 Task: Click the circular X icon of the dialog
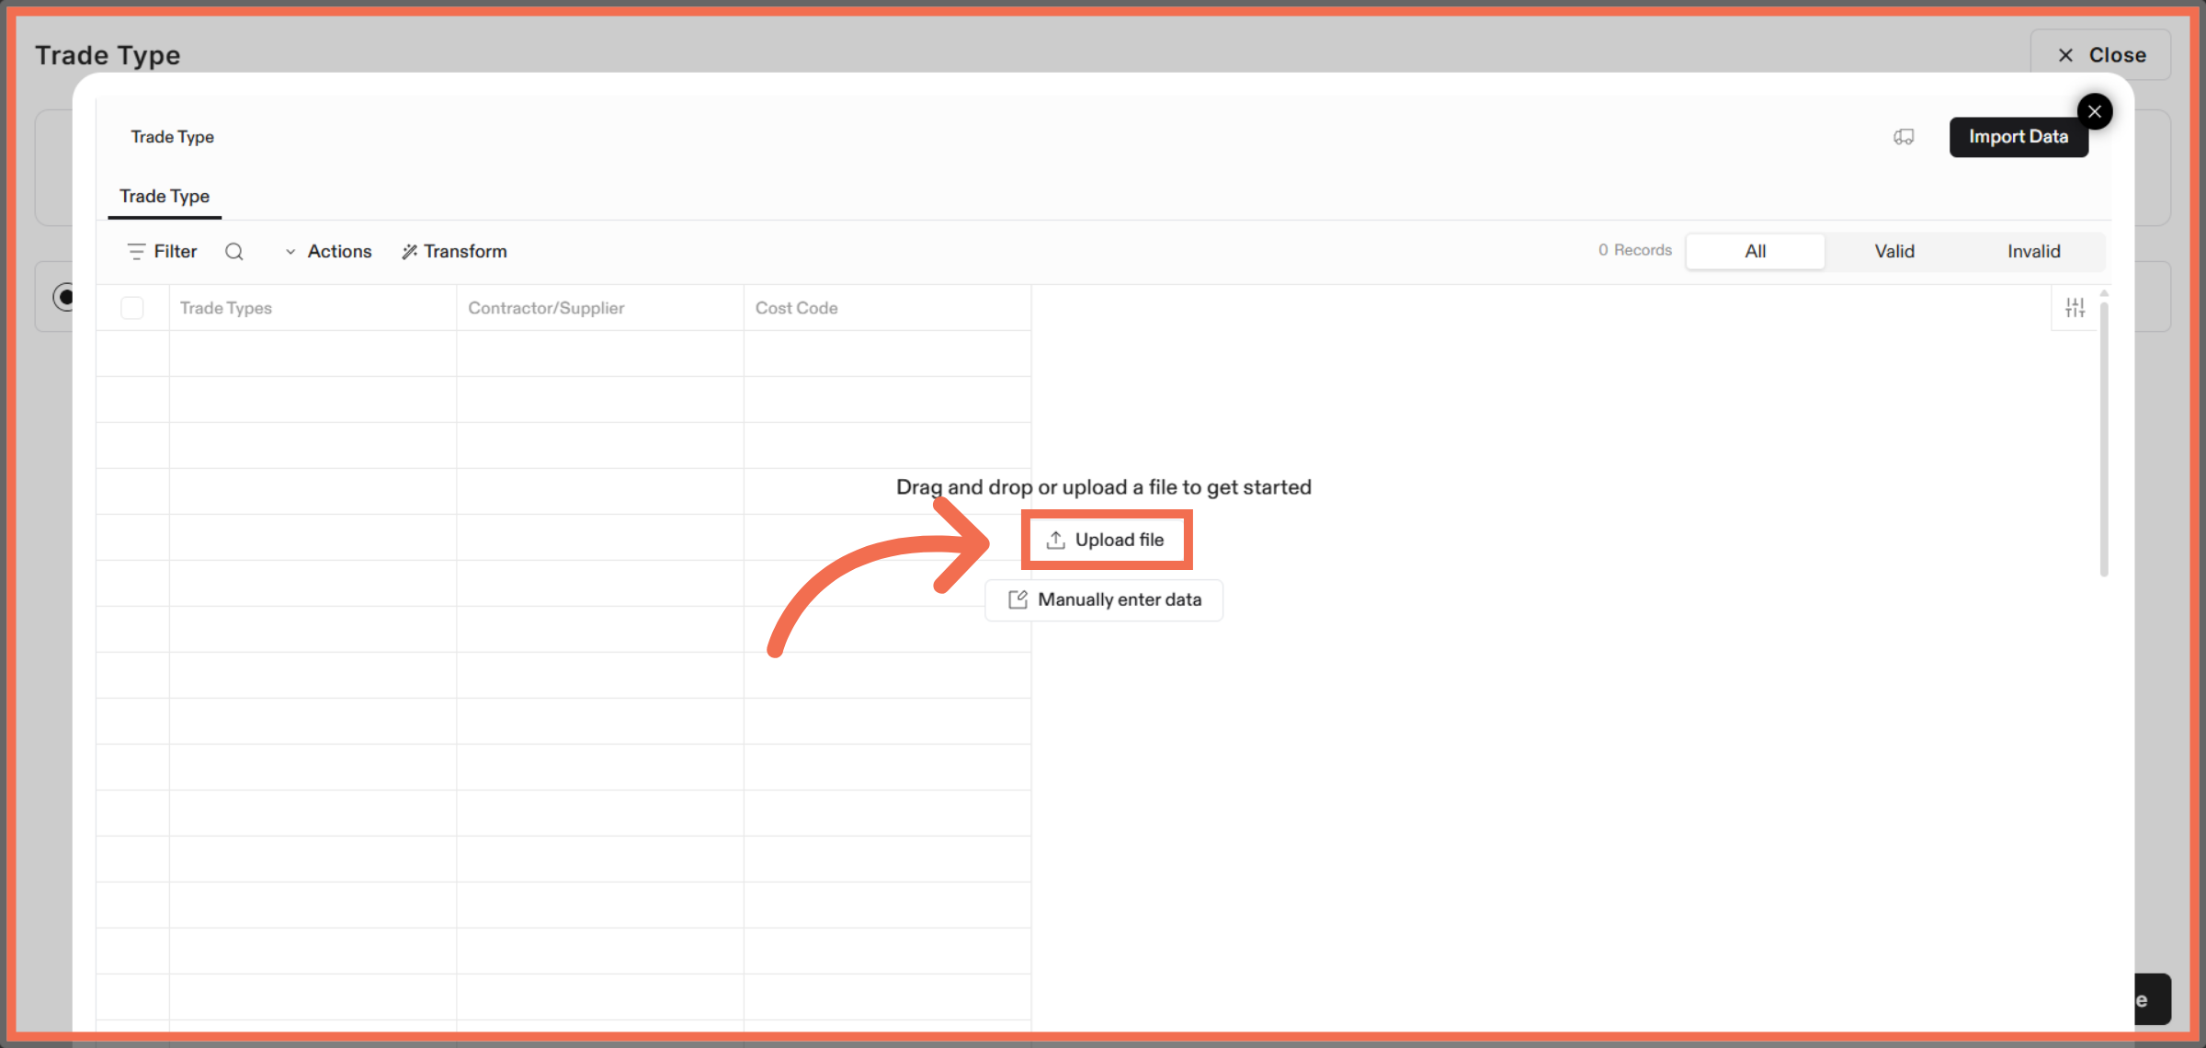point(2095,110)
